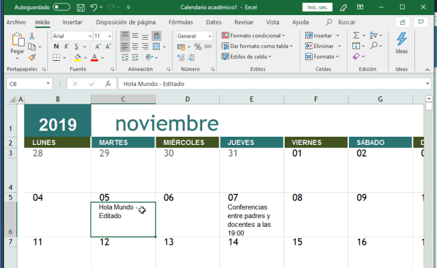Decrease decimal places
The width and height of the screenshot is (437, 268).
click(x=191, y=57)
